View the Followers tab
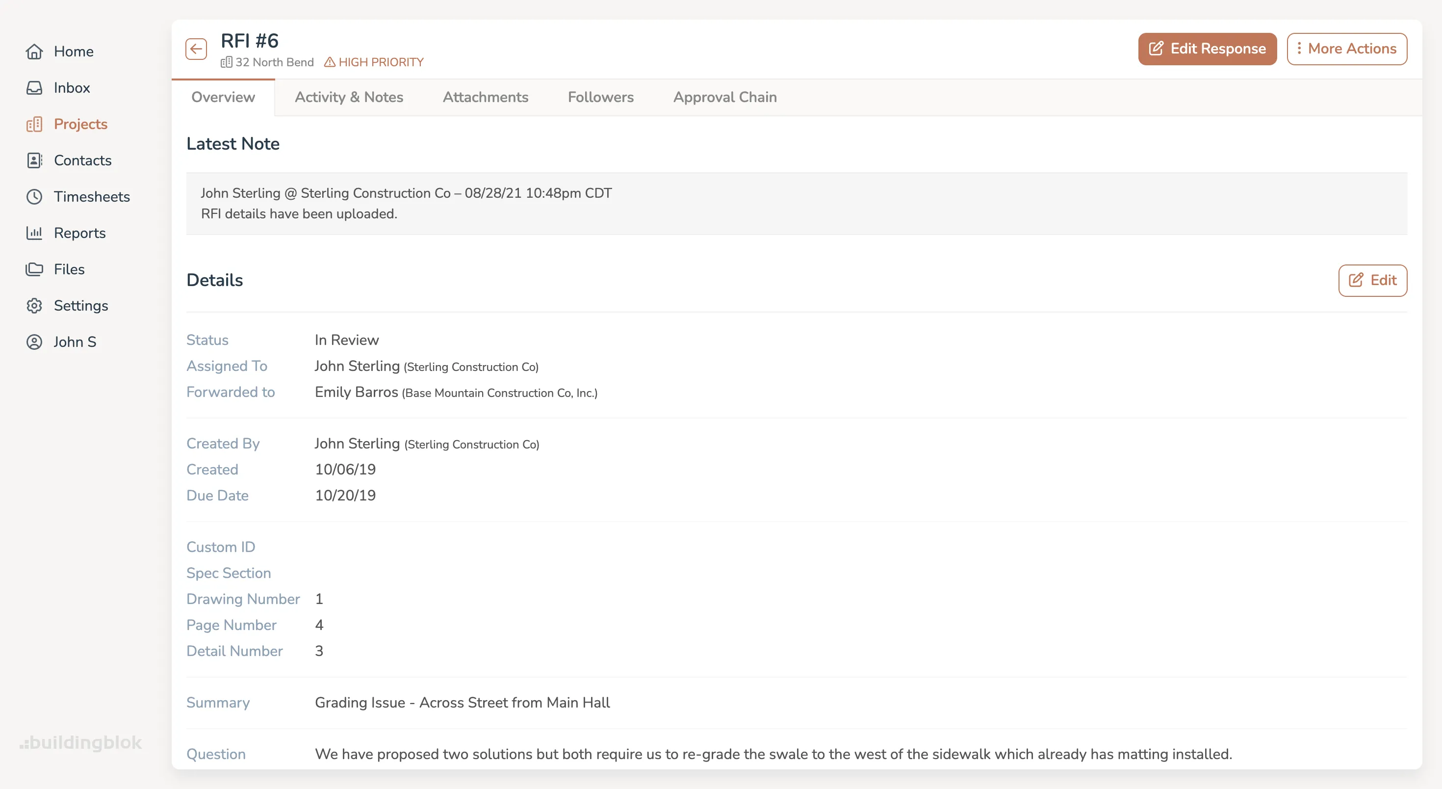This screenshot has height=789, width=1442. (601, 97)
